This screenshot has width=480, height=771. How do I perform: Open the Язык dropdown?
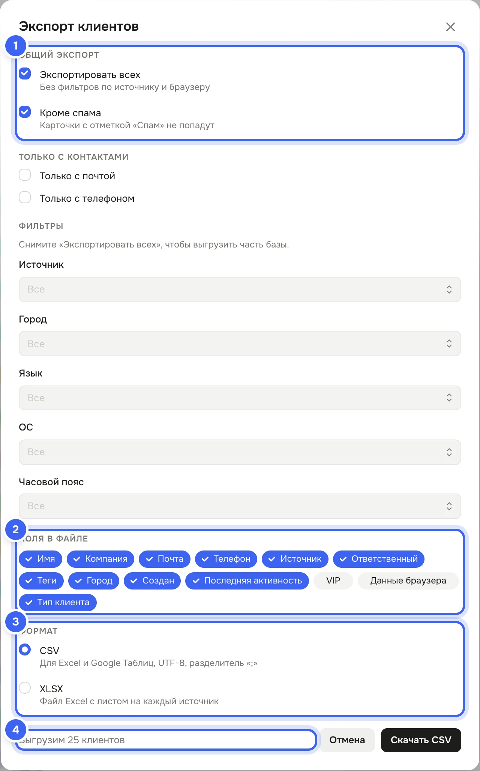point(240,398)
